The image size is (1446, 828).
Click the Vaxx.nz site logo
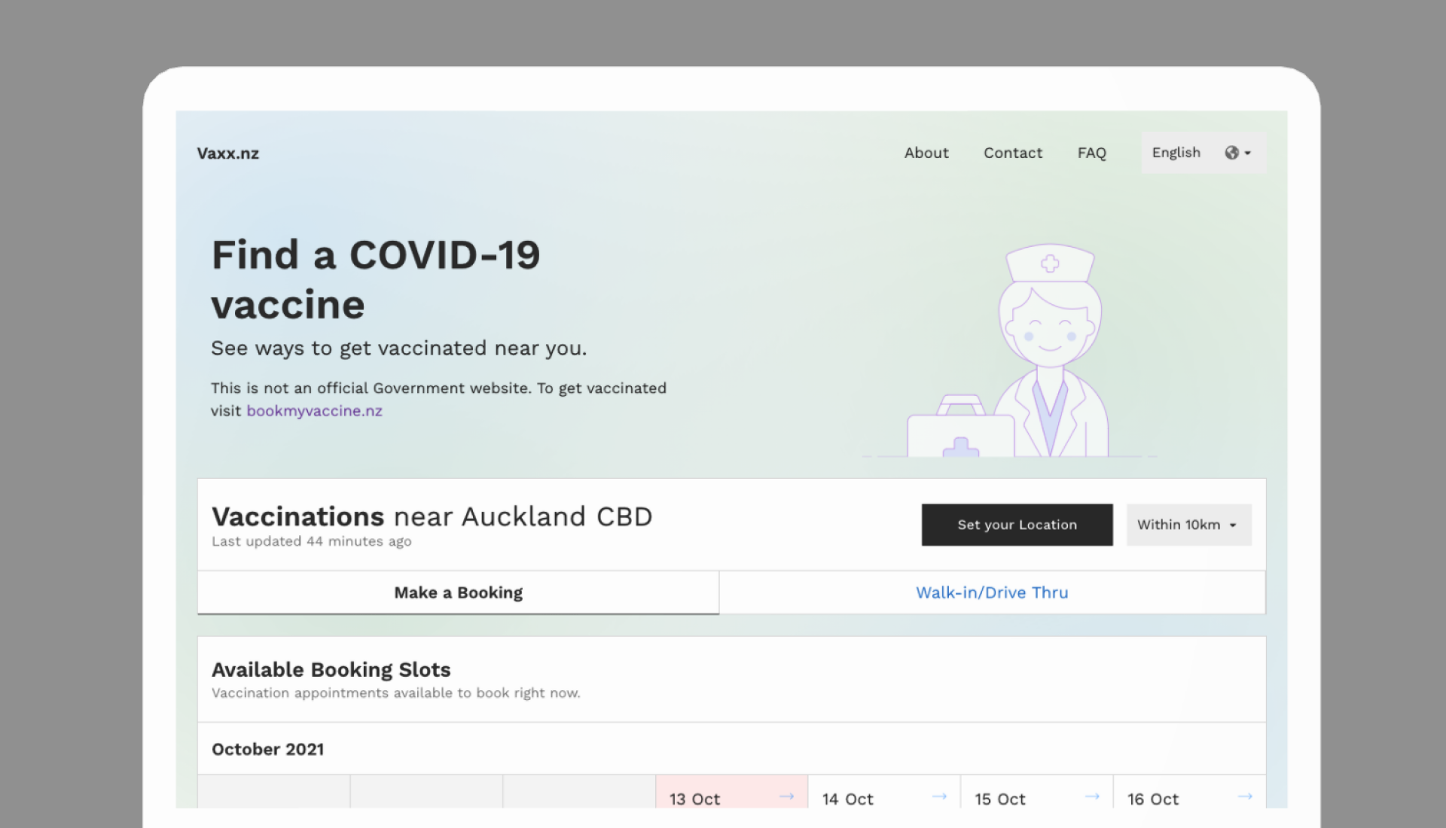point(227,154)
